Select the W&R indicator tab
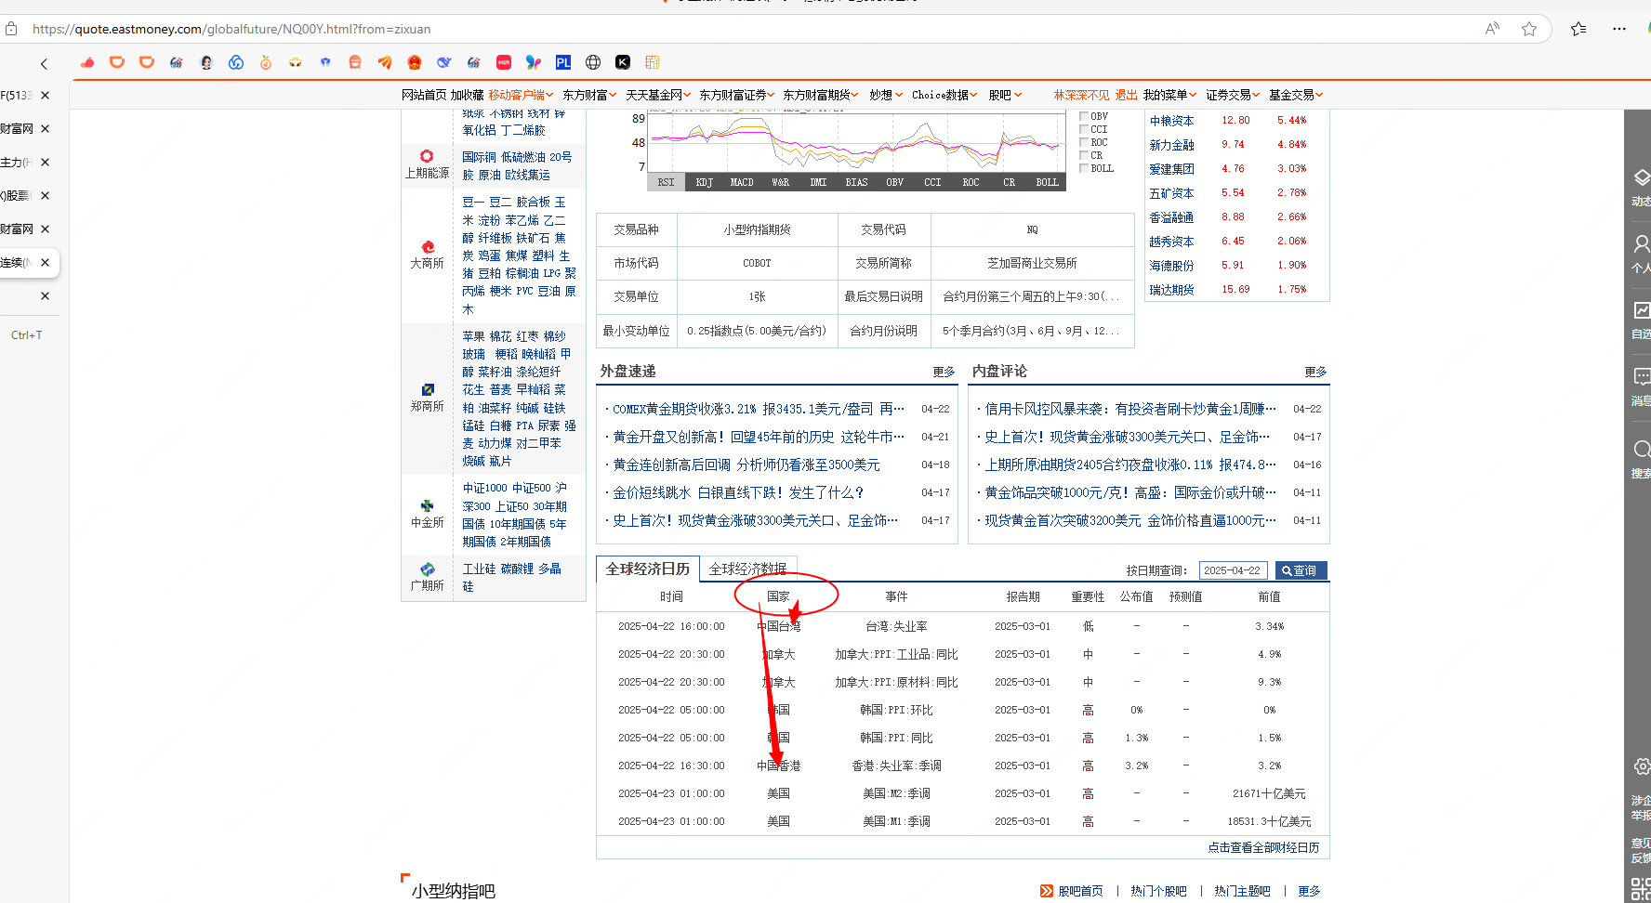 [780, 182]
